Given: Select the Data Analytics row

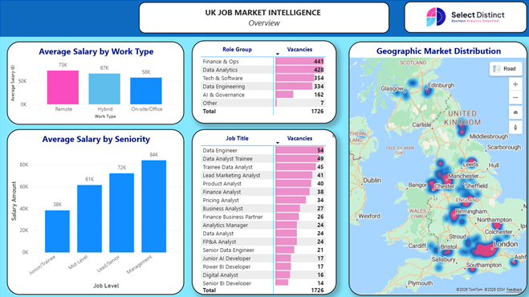Looking at the screenshot, I should (x=263, y=70).
